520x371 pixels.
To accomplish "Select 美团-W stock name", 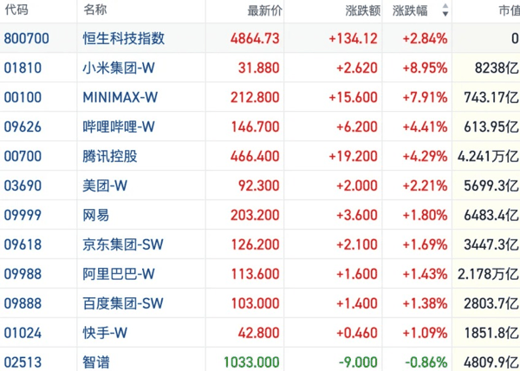I will coord(105,185).
